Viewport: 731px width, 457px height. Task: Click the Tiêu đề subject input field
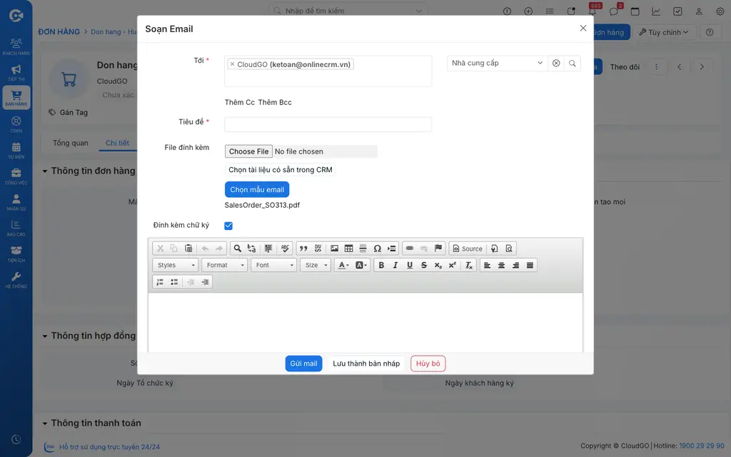point(328,124)
